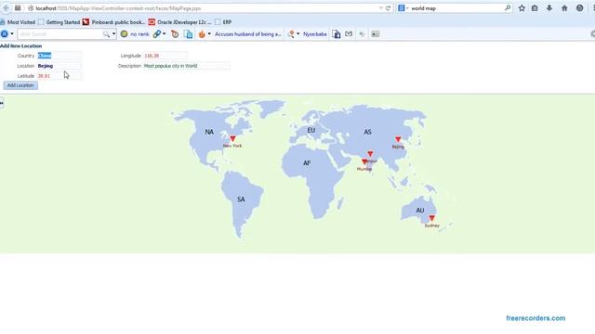Viewport: 595px width, 334px height.
Task: Open the bookmarks list clipboard icon
Action: pos(535,8)
